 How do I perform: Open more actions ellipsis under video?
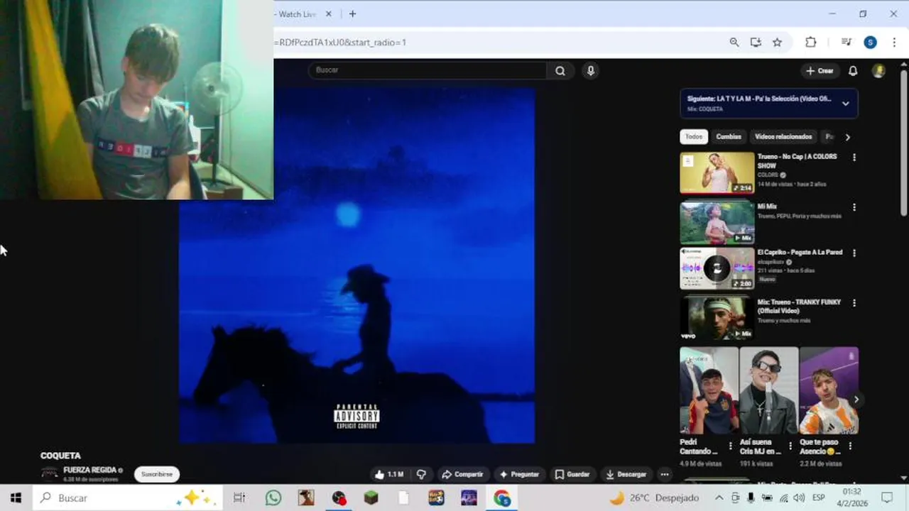pos(665,474)
